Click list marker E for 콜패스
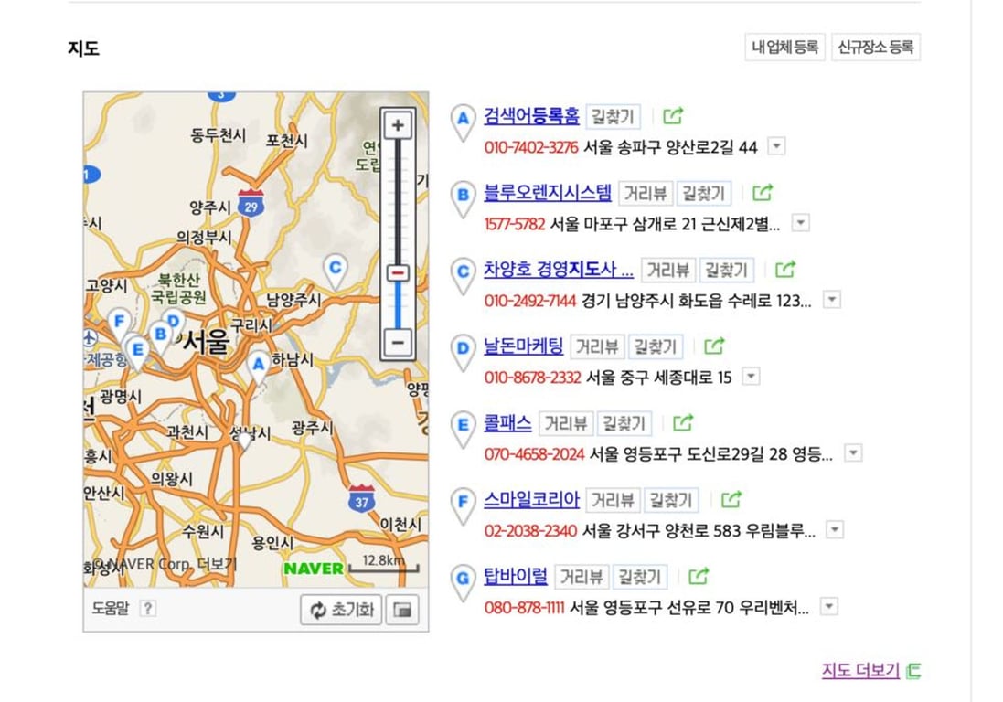 coord(464,430)
